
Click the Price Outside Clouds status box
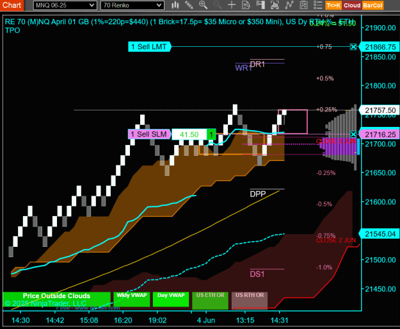56,299
